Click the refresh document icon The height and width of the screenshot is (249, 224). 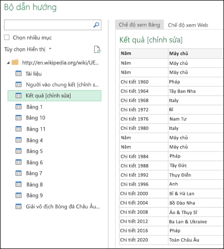[x=97, y=49]
